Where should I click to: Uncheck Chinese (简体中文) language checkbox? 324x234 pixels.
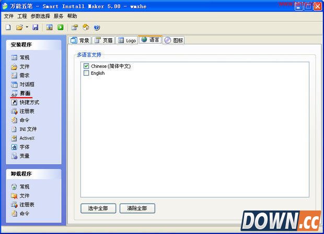point(86,66)
